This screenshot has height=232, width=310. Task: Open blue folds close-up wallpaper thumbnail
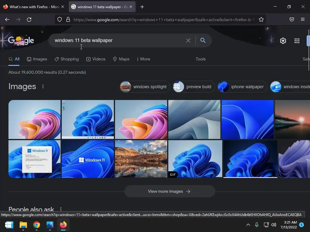click(x=248, y=120)
